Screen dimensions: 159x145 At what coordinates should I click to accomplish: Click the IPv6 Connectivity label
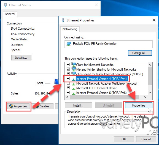(23, 34)
